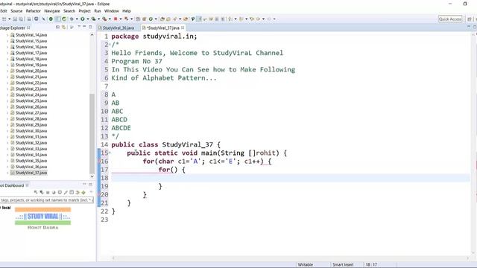This screenshot has width=477, height=268.
Task: Open the Terminate button dropdown arrow
Action: (121, 19)
